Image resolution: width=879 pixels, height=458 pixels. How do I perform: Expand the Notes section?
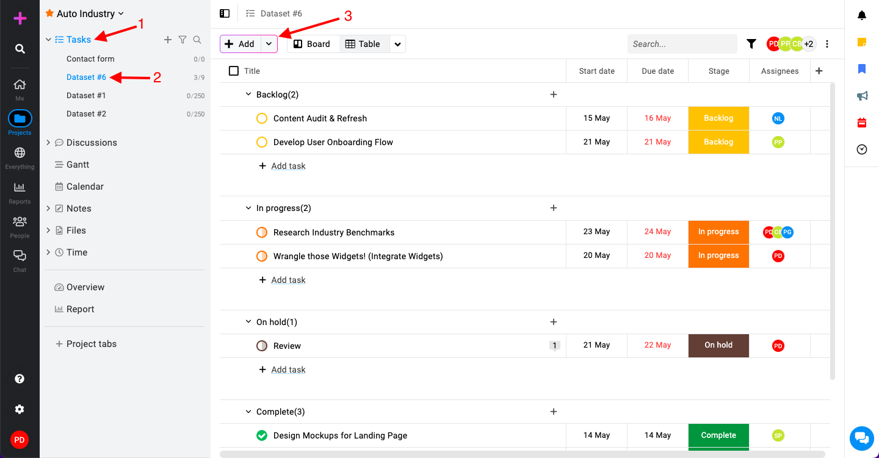tap(48, 209)
